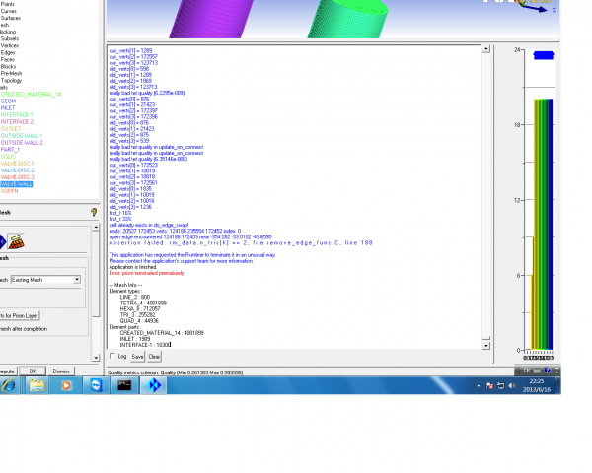Viewport: 592px width, 473px height.
Task: Select the SOLID part
Action: pos(8,156)
